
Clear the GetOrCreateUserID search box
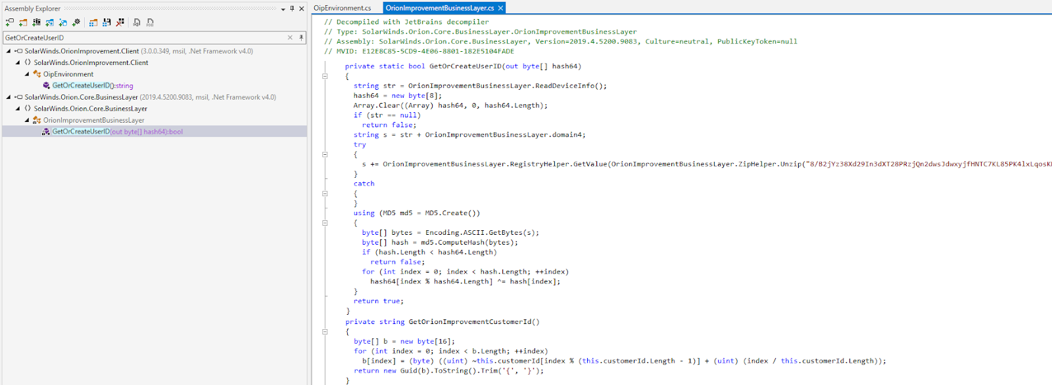tap(290, 37)
